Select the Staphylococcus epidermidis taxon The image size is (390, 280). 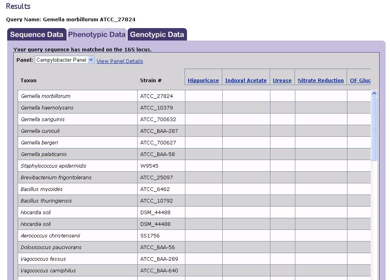click(x=53, y=166)
